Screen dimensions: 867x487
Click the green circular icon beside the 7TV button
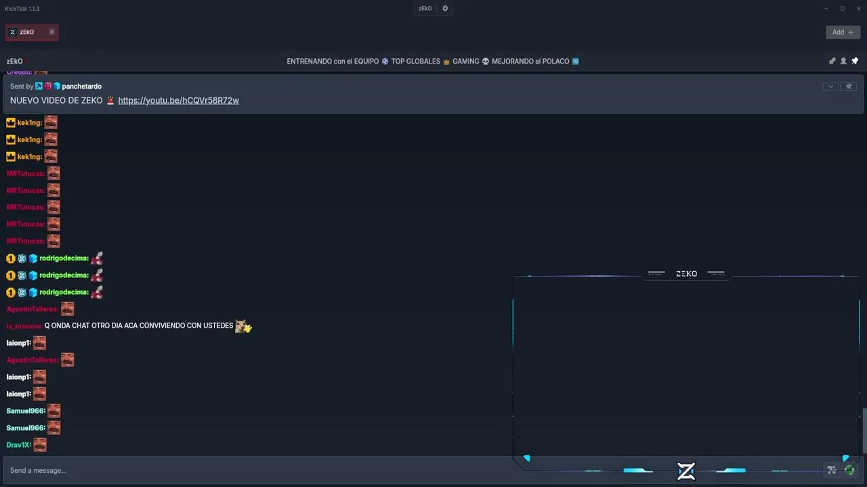coord(849,470)
